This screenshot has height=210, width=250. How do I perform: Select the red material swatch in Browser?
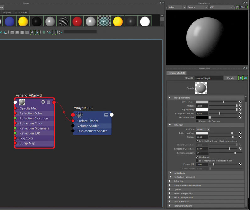click(77, 21)
